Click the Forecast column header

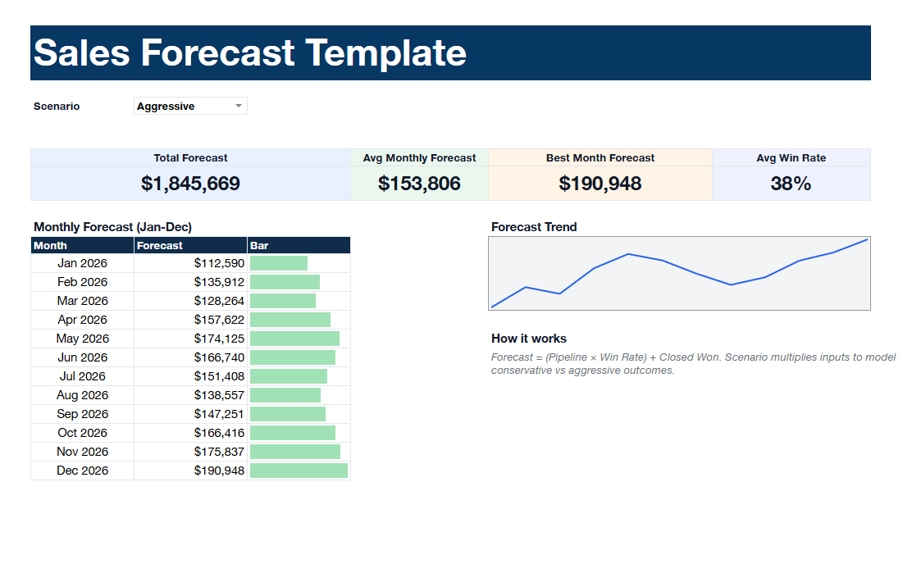(x=190, y=245)
